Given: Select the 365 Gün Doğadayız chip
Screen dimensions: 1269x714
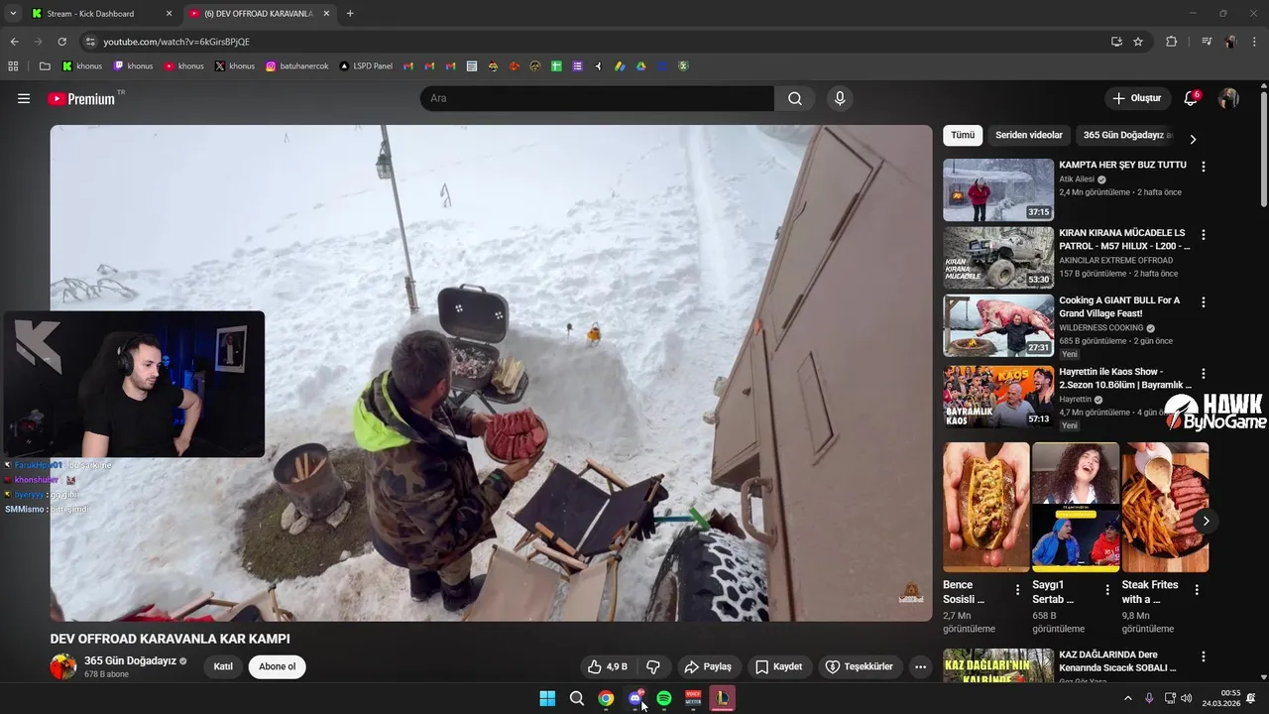Looking at the screenshot, I should (x=1127, y=135).
